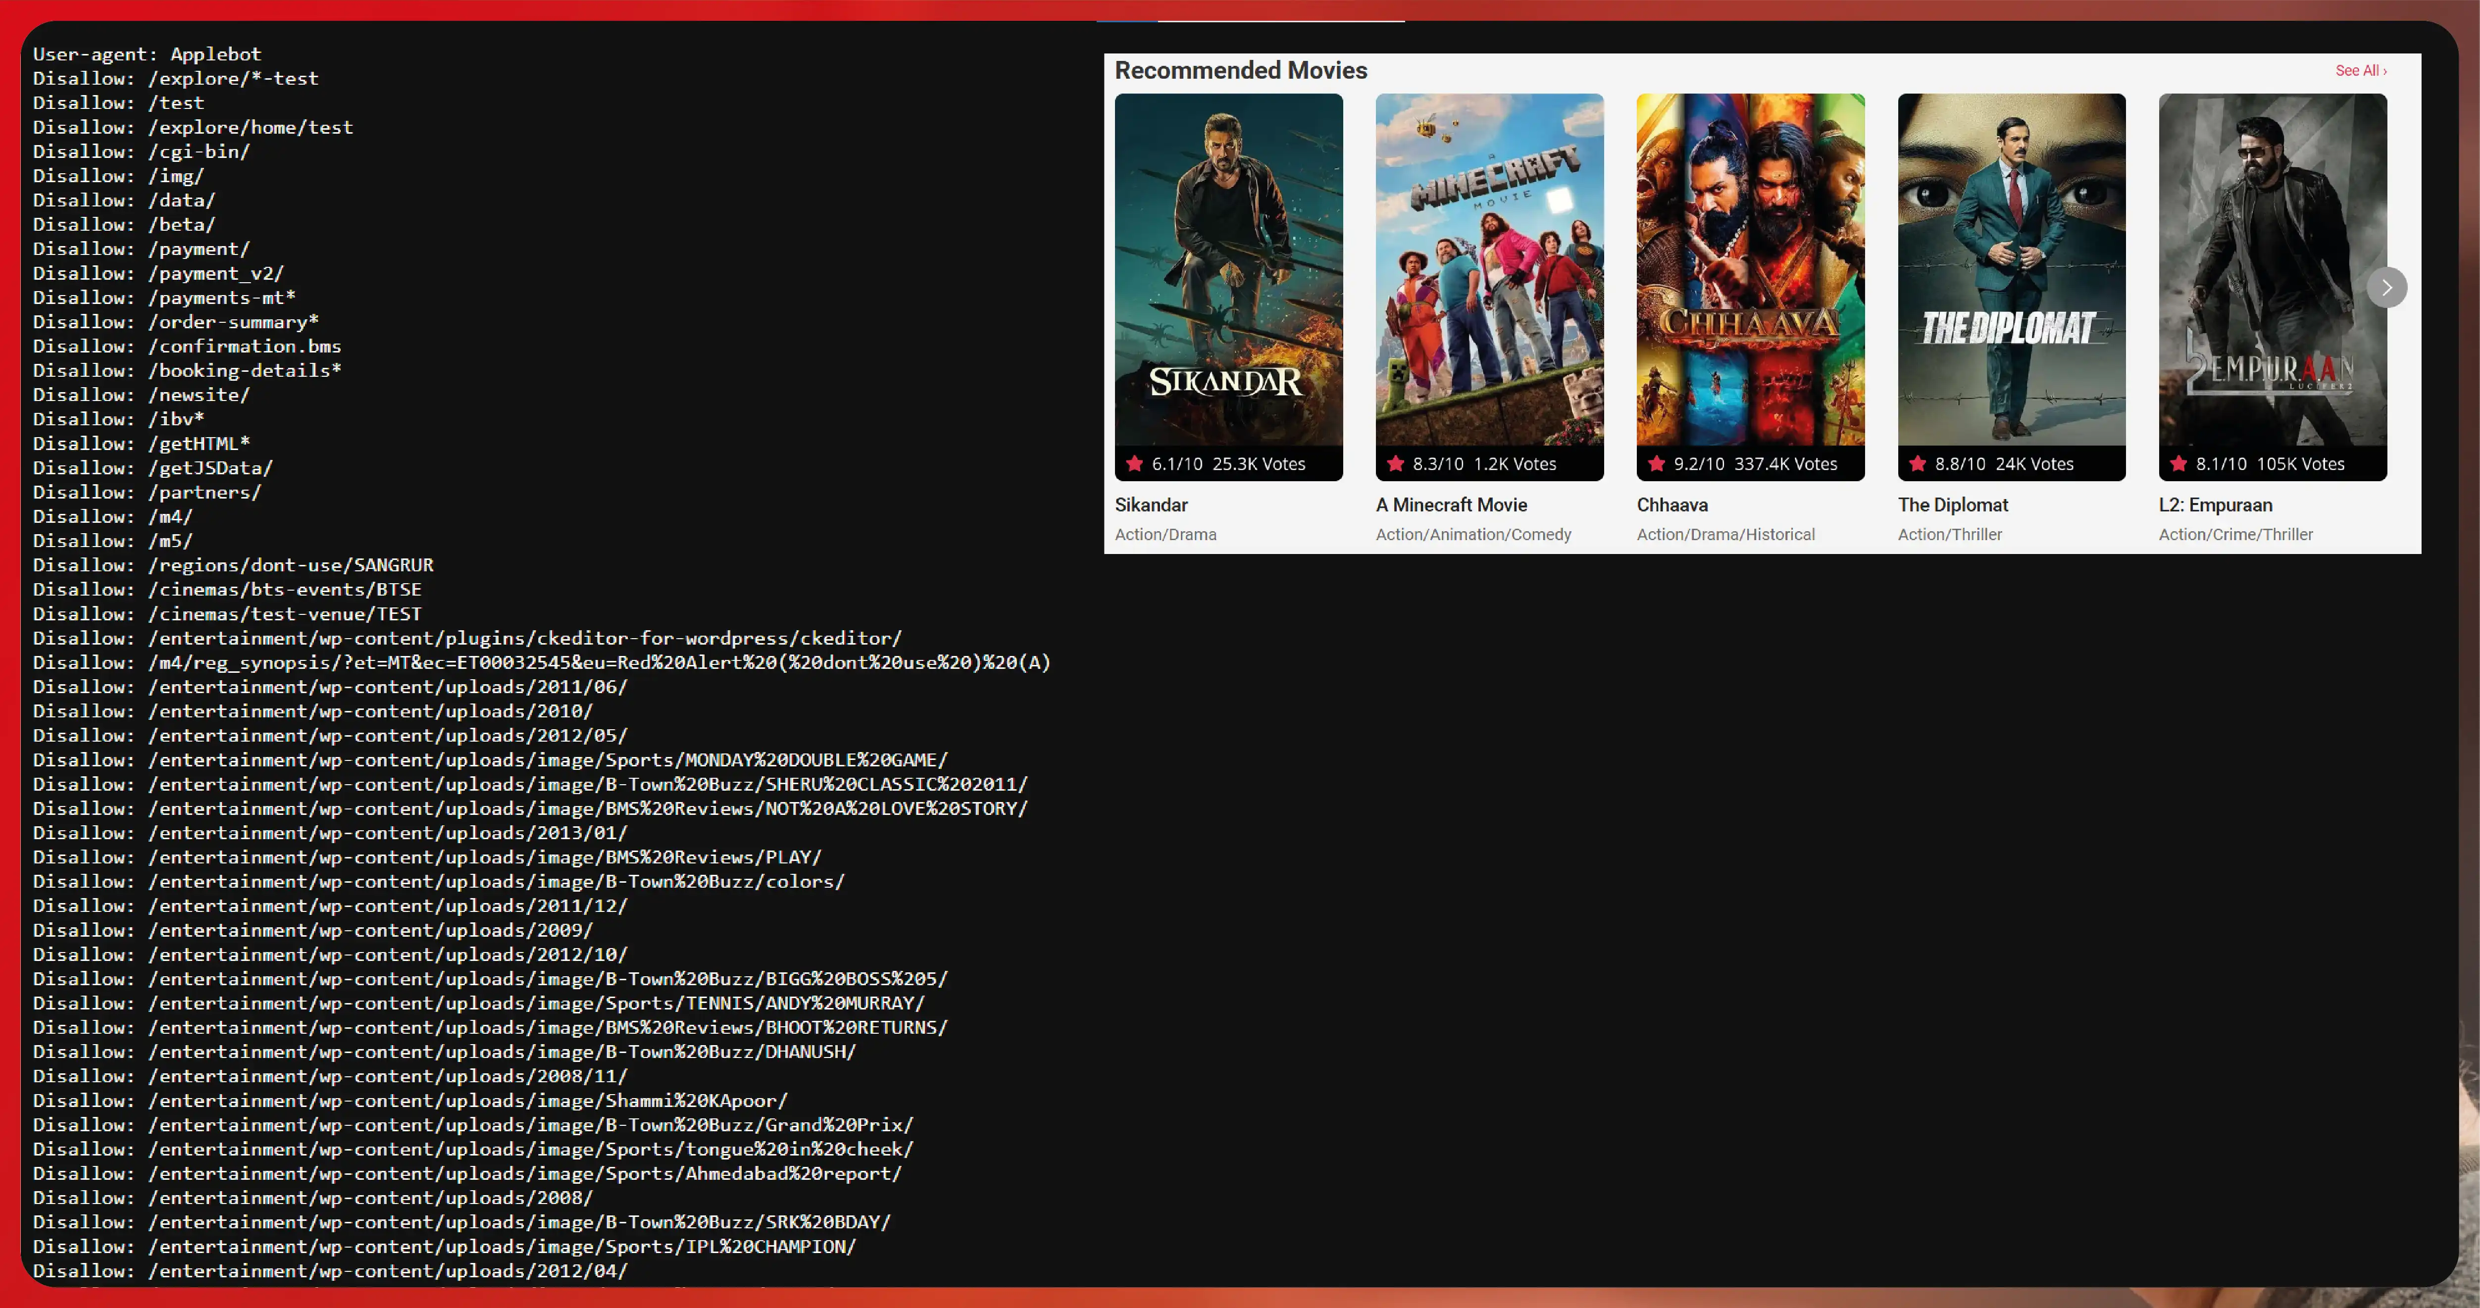
Task: Click the TENNIS/ANDY%20MURRAY Disallow line
Action: (x=479, y=1003)
